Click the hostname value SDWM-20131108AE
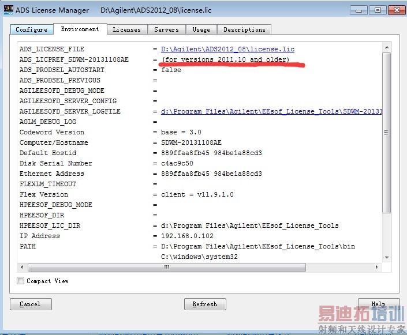Screen dimensions: 407x335 tap(191, 142)
